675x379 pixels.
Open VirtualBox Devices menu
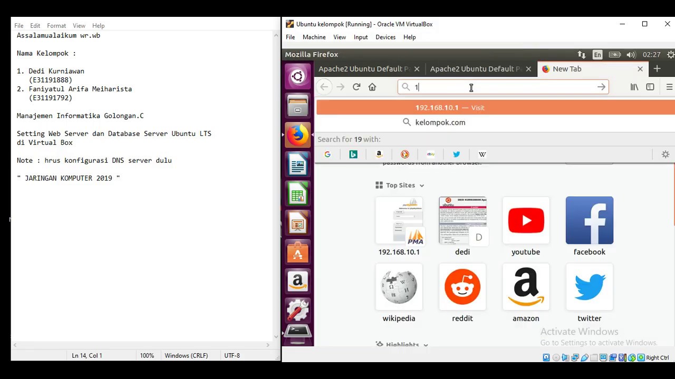tap(385, 37)
